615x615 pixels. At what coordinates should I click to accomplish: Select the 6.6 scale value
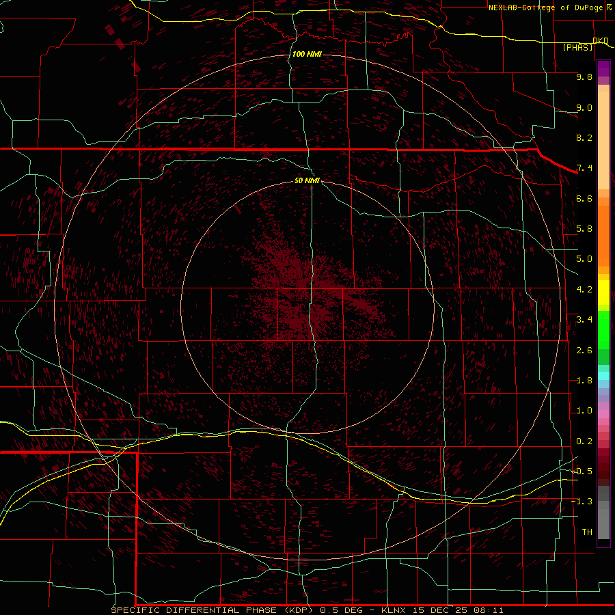tap(584, 198)
